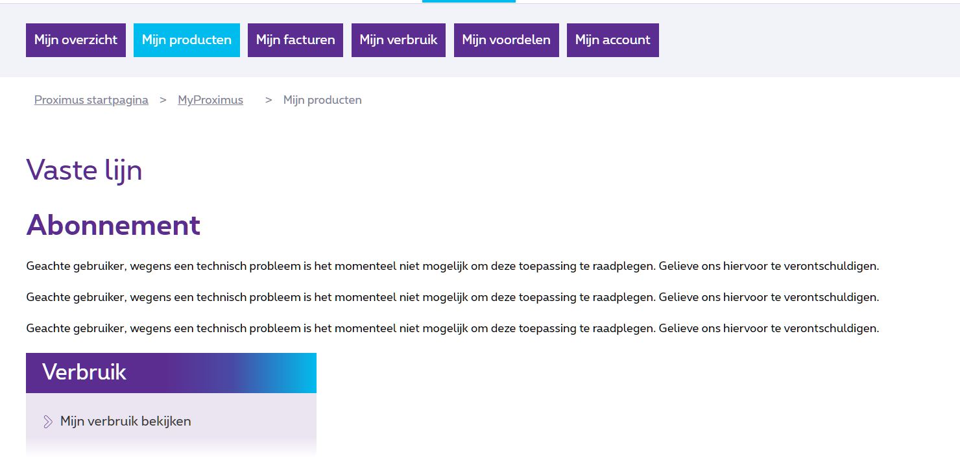
Task: Select the active Mijn producten tab
Action: [187, 40]
